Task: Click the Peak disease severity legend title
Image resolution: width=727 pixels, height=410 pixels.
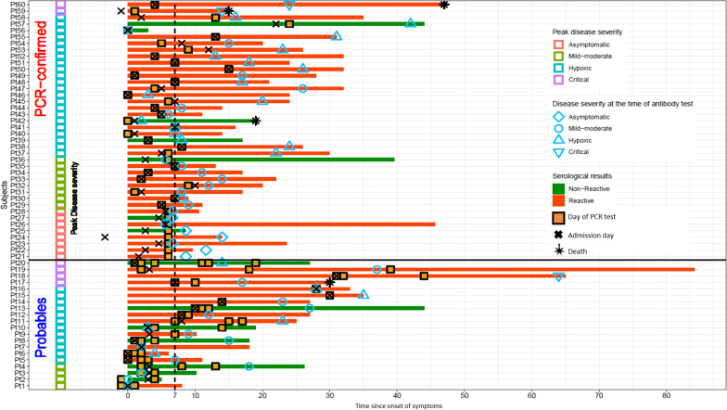Action: [x=587, y=32]
